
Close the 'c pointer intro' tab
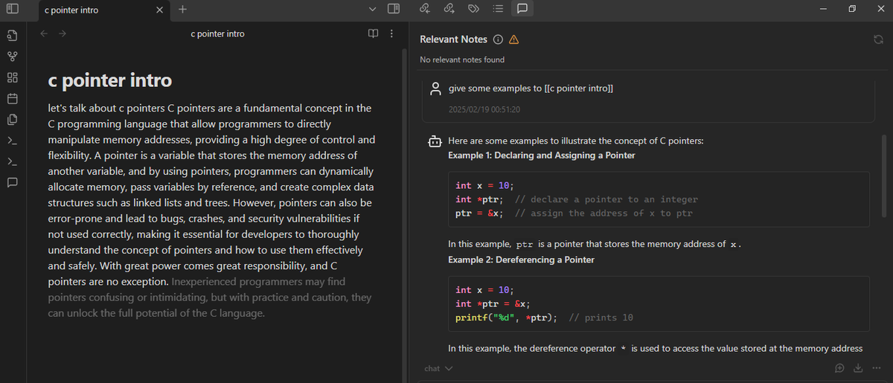[x=160, y=10]
